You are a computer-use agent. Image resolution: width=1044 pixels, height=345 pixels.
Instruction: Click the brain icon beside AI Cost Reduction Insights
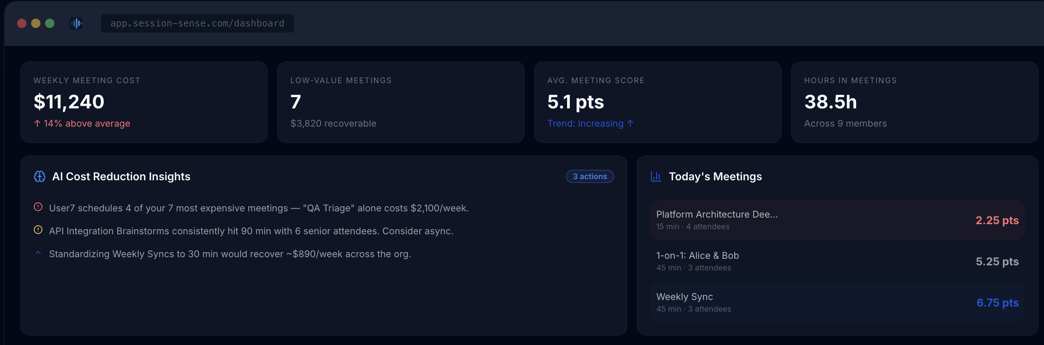40,176
